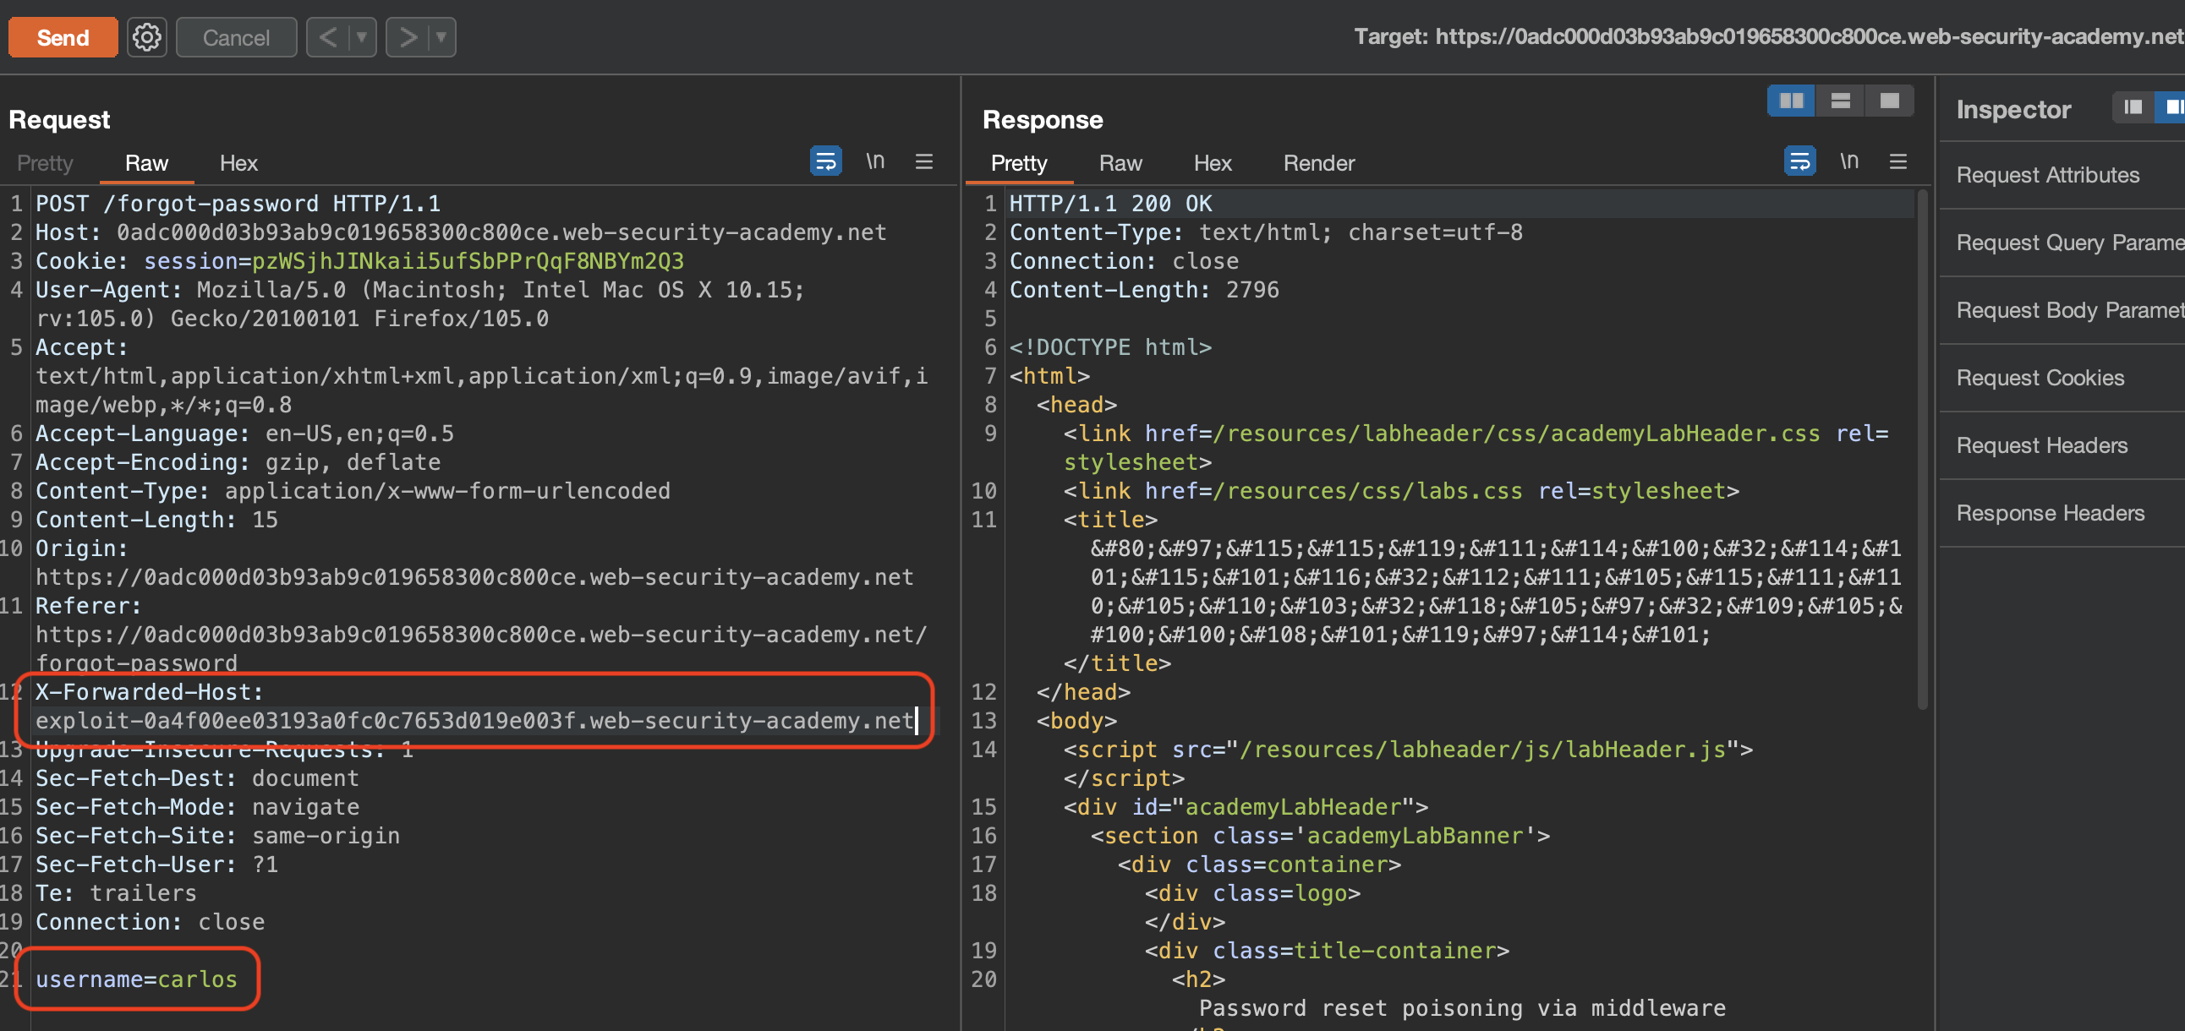Select side-by-side split layout icon
Image resolution: width=2185 pixels, height=1031 pixels.
[x=1790, y=101]
